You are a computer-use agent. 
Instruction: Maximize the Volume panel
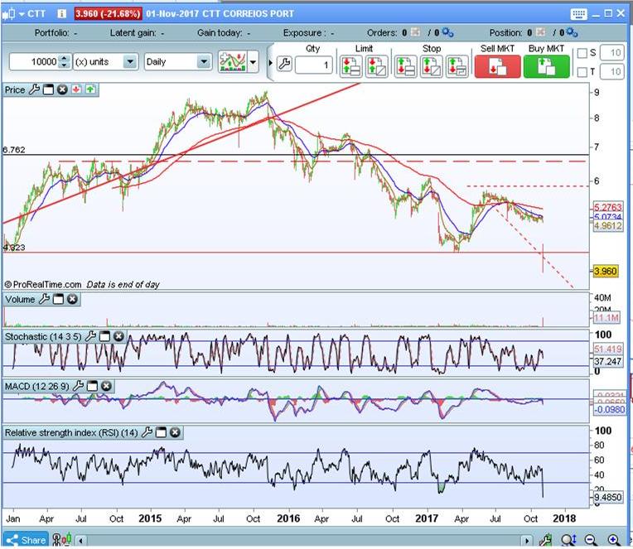(58, 299)
